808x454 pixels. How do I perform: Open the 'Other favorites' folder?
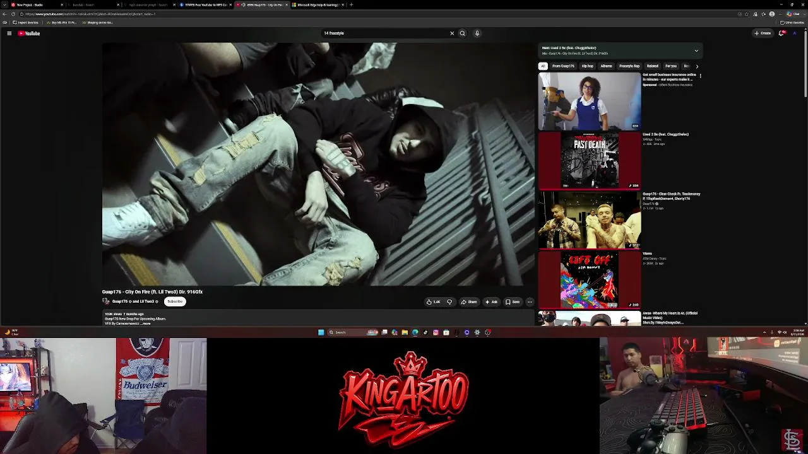(792, 23)
